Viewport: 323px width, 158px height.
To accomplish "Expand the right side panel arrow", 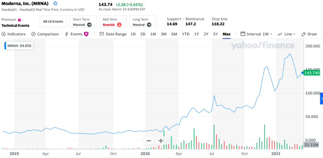I will [321, 99].
